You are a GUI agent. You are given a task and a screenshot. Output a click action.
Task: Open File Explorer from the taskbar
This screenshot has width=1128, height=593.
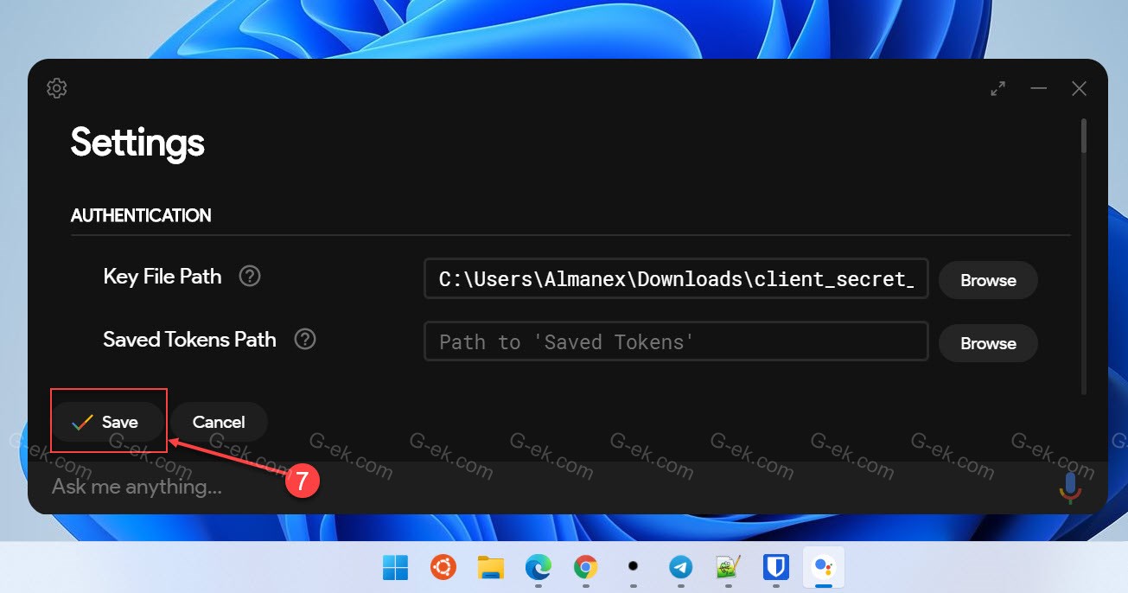coord(491,567)
